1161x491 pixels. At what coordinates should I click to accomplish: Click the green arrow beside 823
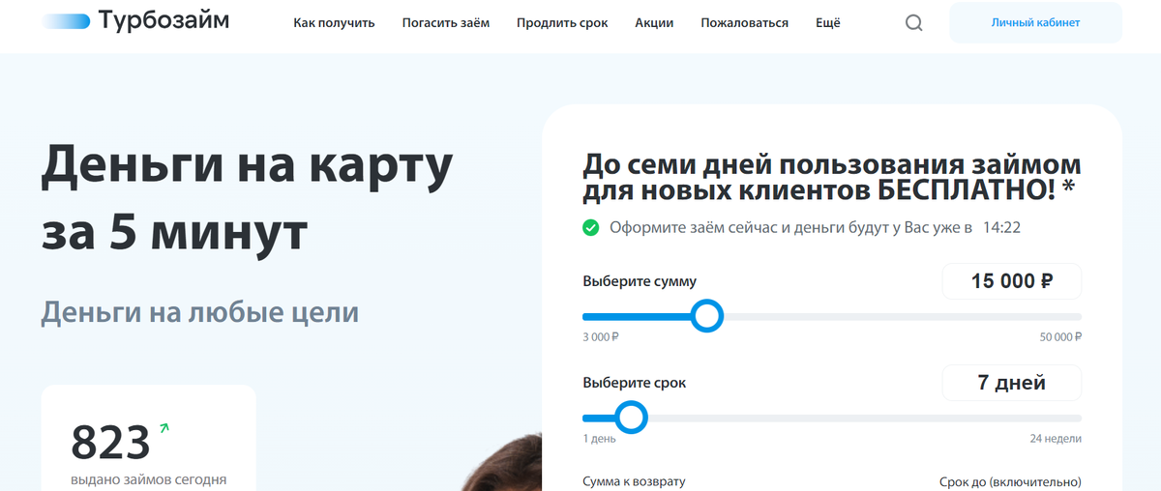[164, 427]
